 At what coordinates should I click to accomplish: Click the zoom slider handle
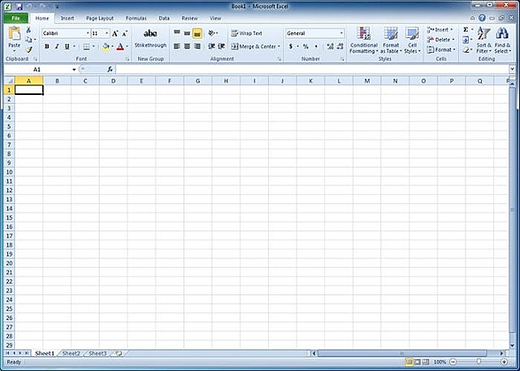[479, 362]
